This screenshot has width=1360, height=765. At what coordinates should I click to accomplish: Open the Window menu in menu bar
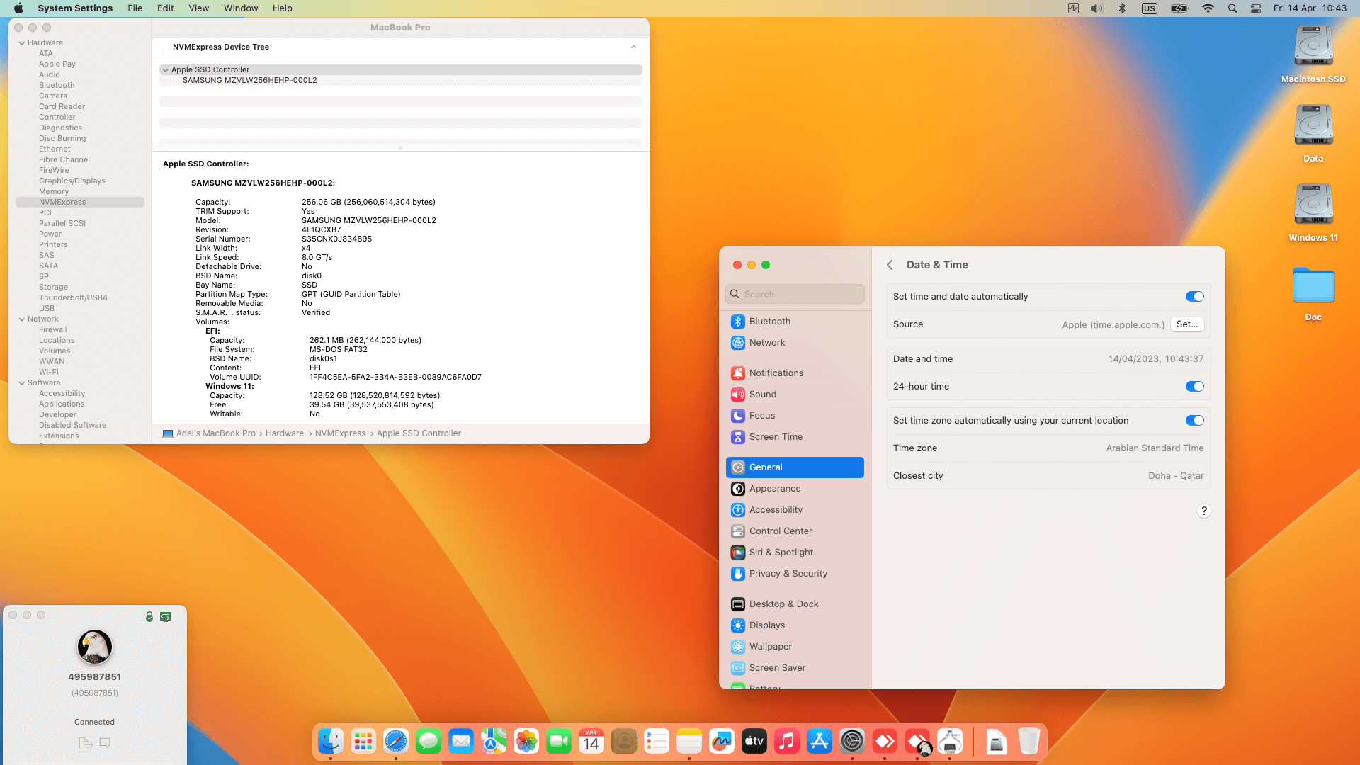pyautogui.click(x=241, y=8)
